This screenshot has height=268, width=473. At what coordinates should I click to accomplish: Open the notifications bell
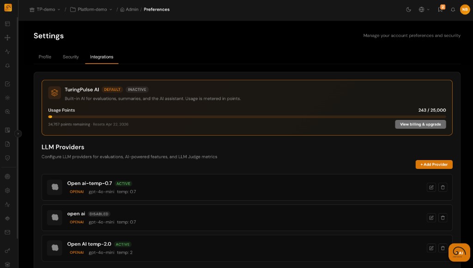tap(453, 9)
